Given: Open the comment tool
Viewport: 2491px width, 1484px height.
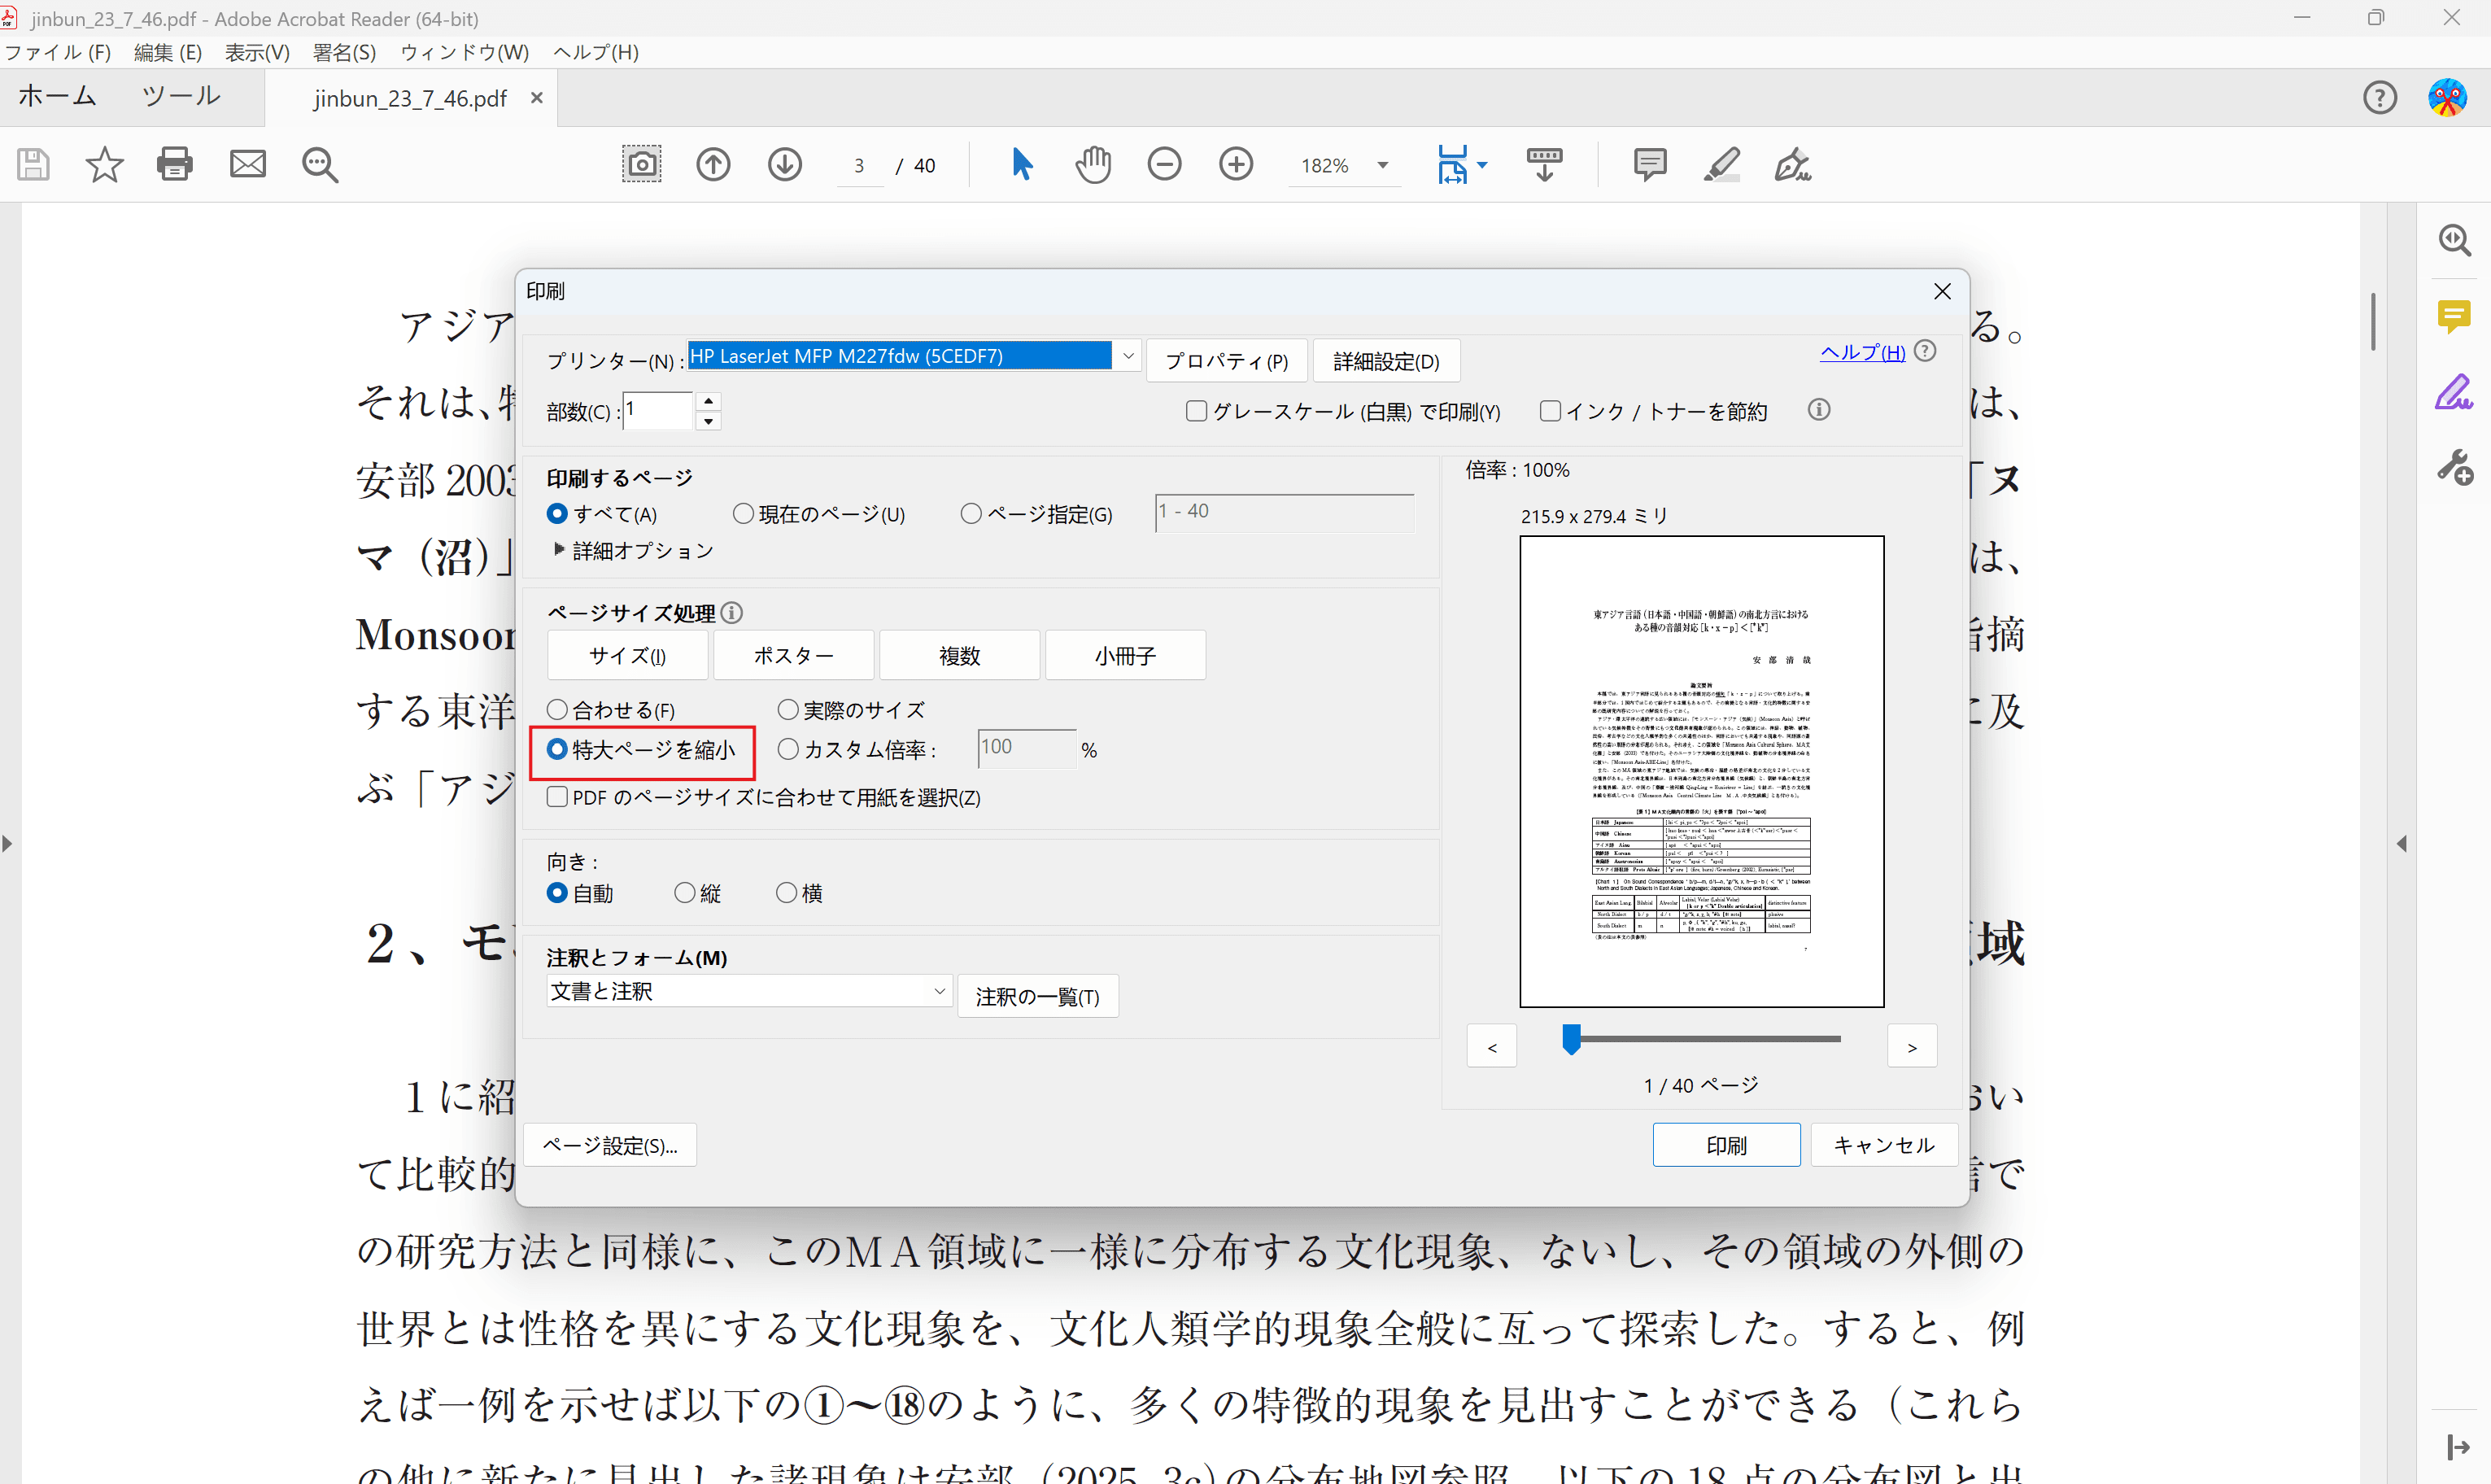Looking at the screenshot, I should [1647, 164].
